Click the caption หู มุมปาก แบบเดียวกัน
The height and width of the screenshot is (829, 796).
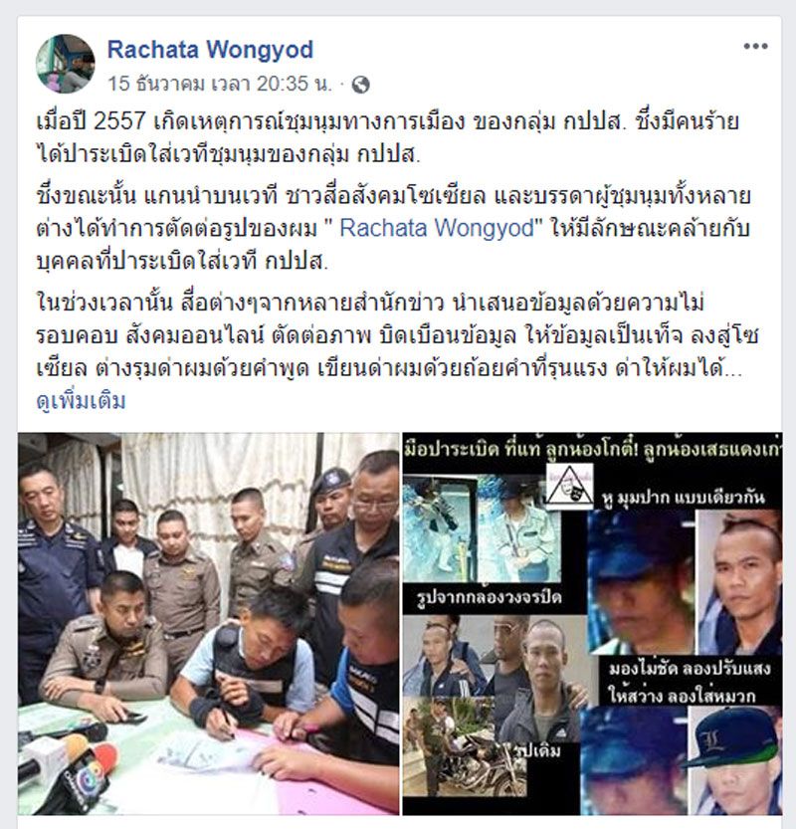[x=683, y=498]
